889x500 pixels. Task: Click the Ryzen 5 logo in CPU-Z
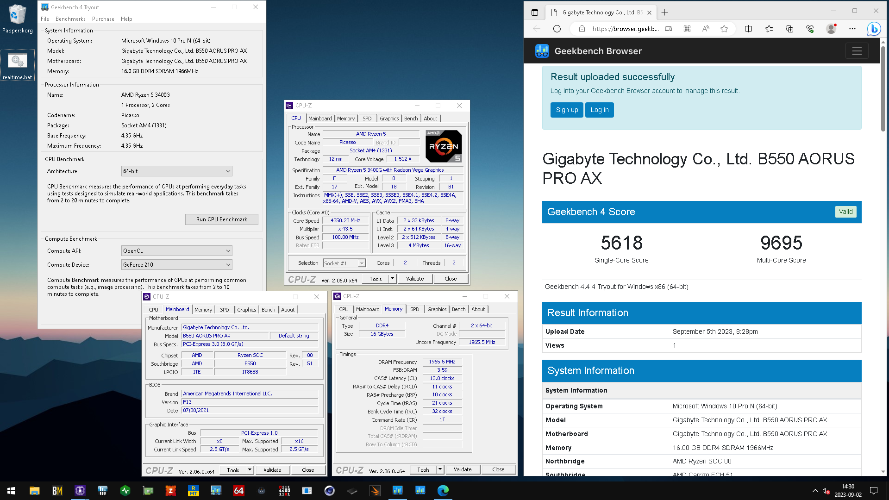coord(444,146)
